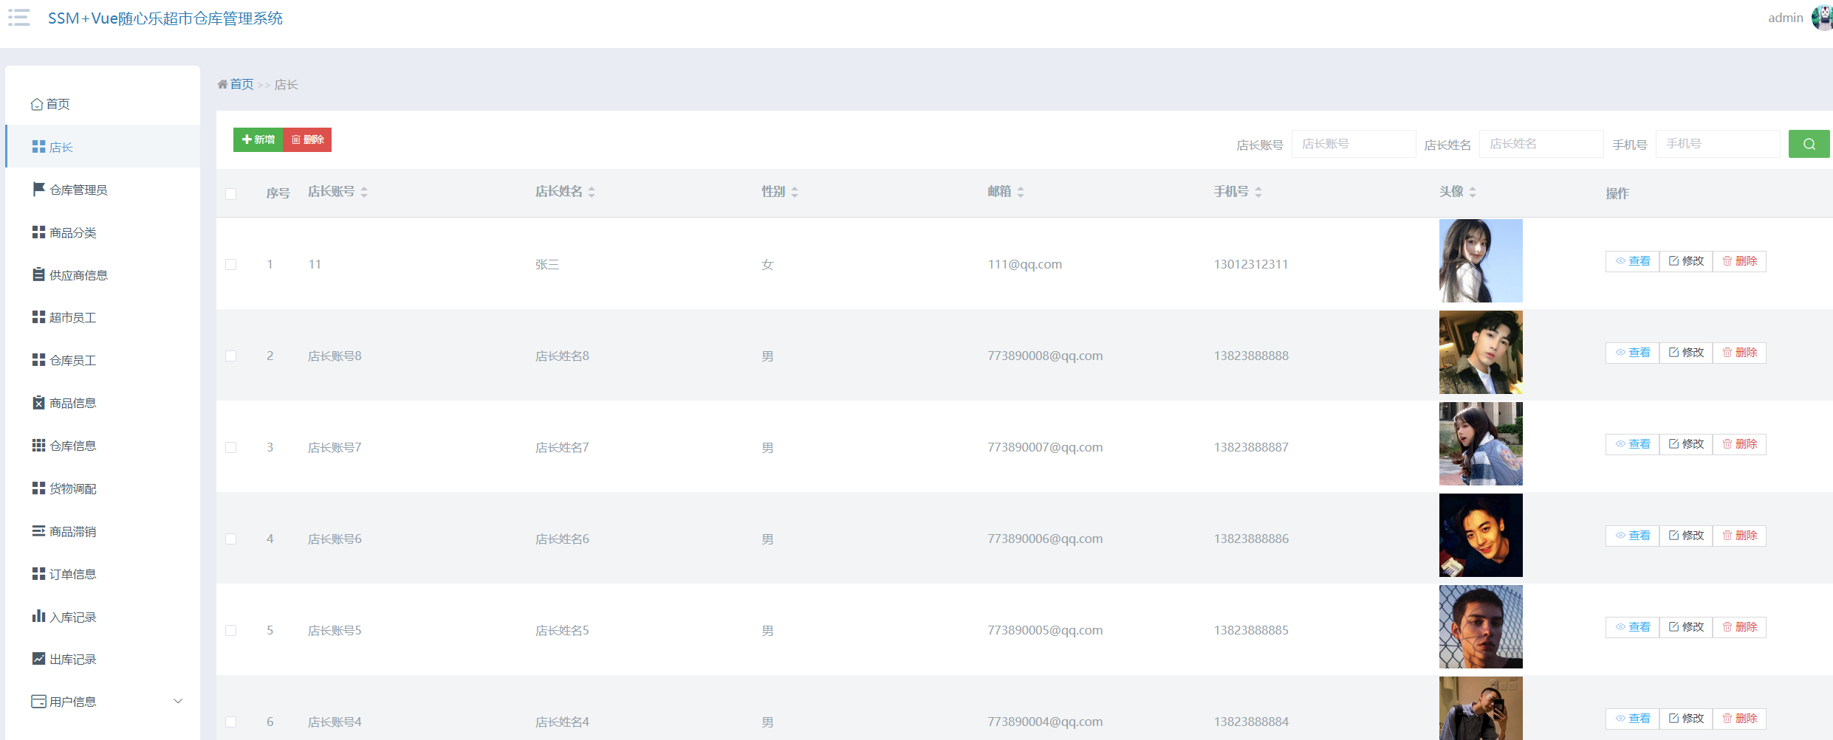The height and width of the screenshot is (740, 1833).
Task: Click the hamburger menu collapse icon
Action: [x=19, y=18]
